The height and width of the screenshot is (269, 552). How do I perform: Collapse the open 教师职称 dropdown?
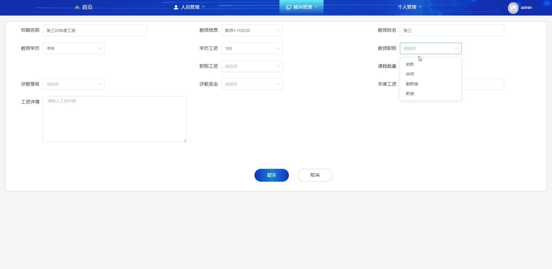[431, 48]
